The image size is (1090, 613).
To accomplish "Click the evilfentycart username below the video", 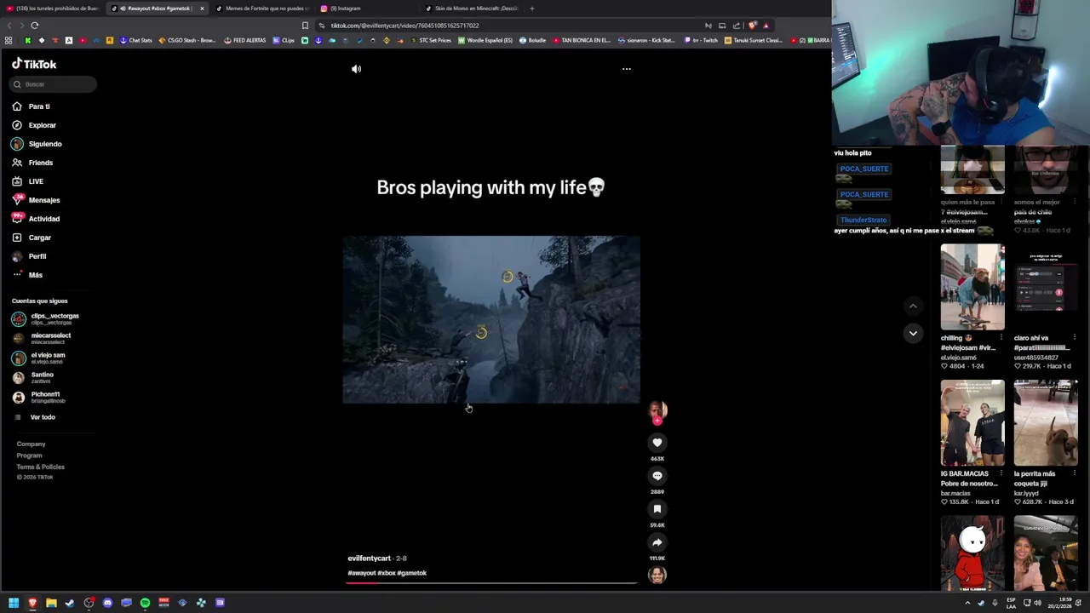I will 369,559.
